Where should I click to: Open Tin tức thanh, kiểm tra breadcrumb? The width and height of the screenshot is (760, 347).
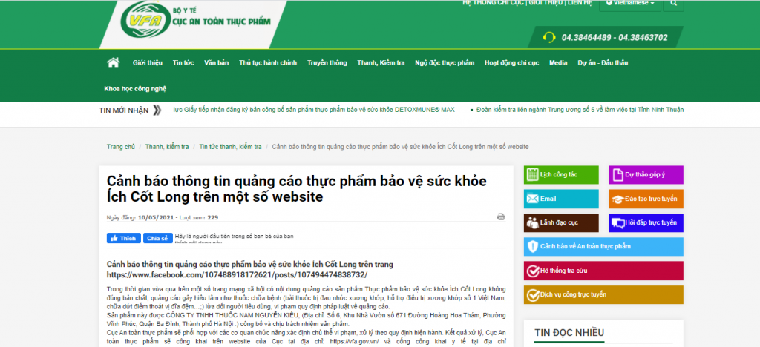pos(230,147)
